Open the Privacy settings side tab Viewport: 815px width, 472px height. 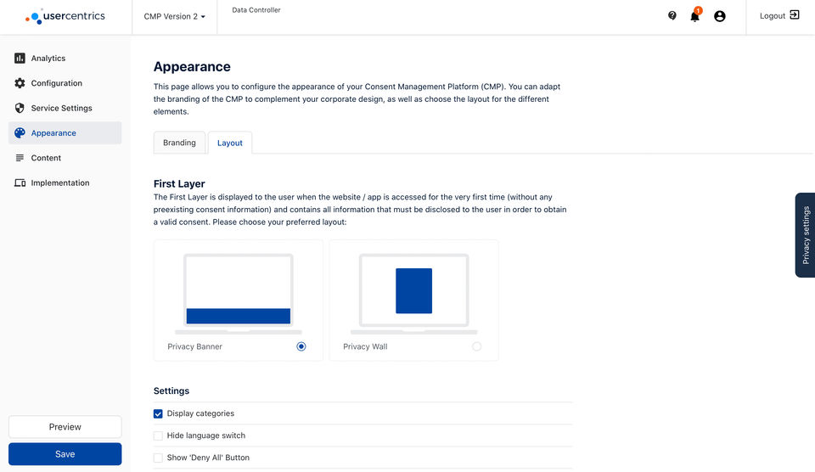[805, 235]
